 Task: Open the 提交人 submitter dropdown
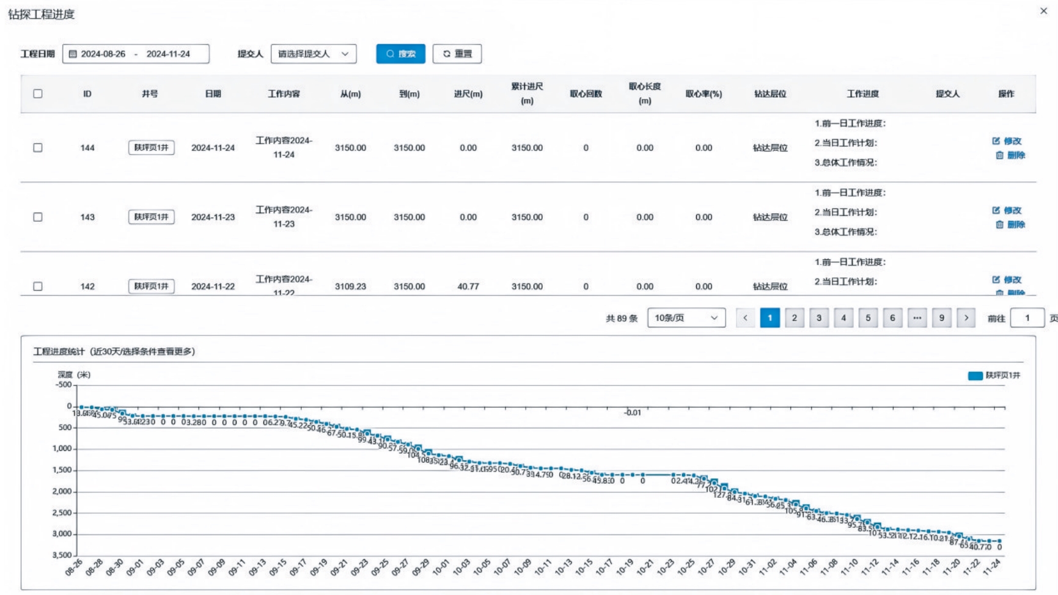(314, 54)
